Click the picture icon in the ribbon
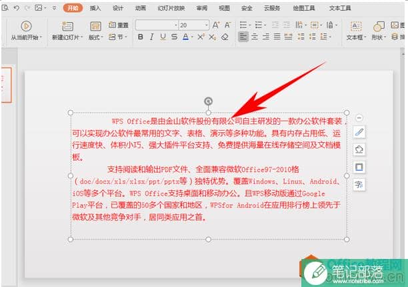 click(395, 25)
